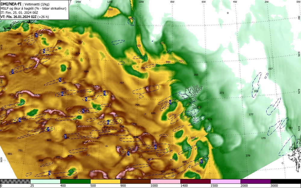
Task: Click the 'MSLP og líkur á hagléli' subtitle line
Action: [33, 8]
